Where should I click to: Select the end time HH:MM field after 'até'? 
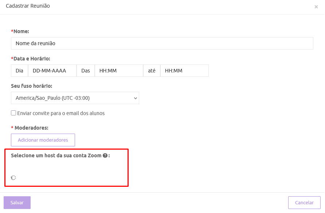(184, 71)
